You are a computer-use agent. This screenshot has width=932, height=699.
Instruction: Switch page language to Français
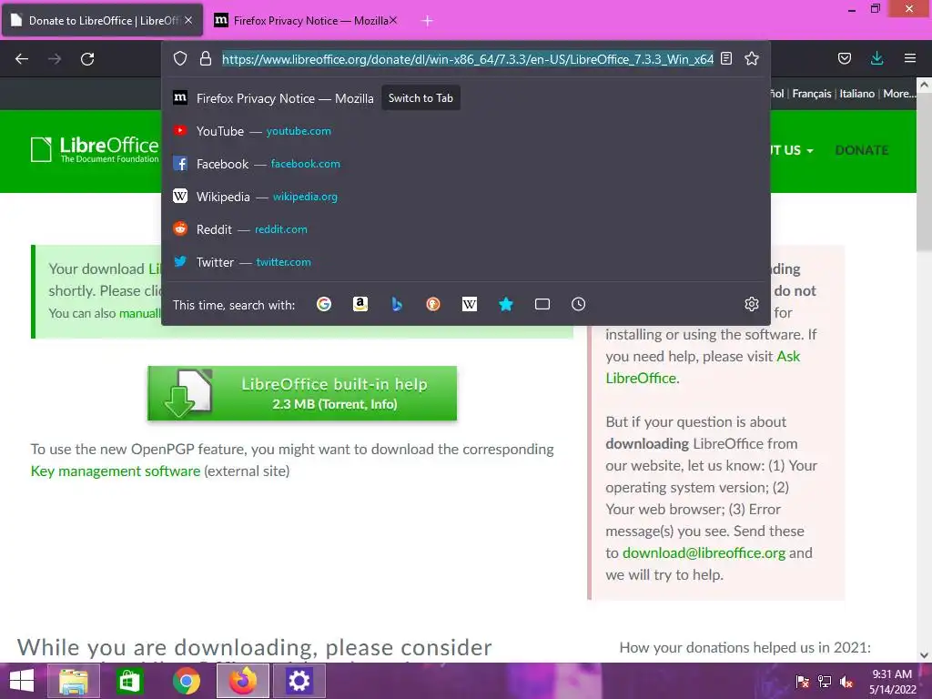811,94
